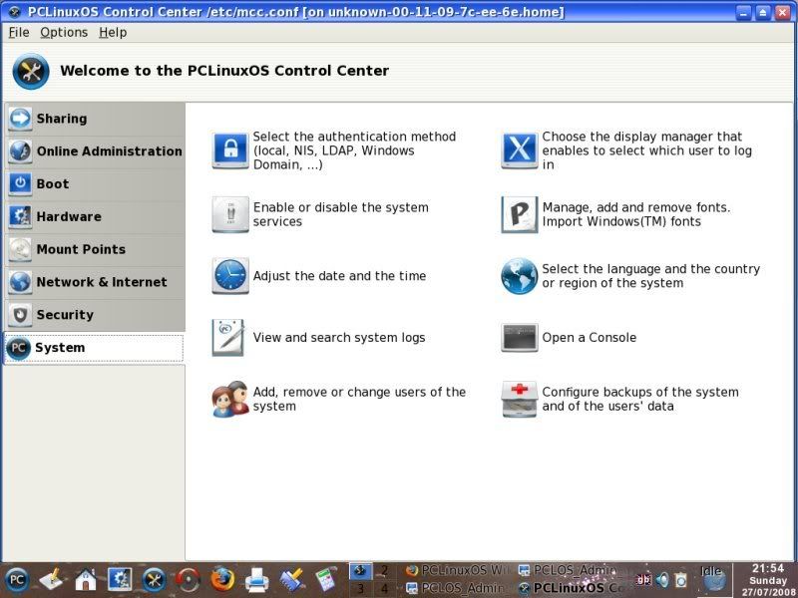Click the red lifesaver icon in taskbar
This screenshot has height=598, width=798.
tap(189, 580)
